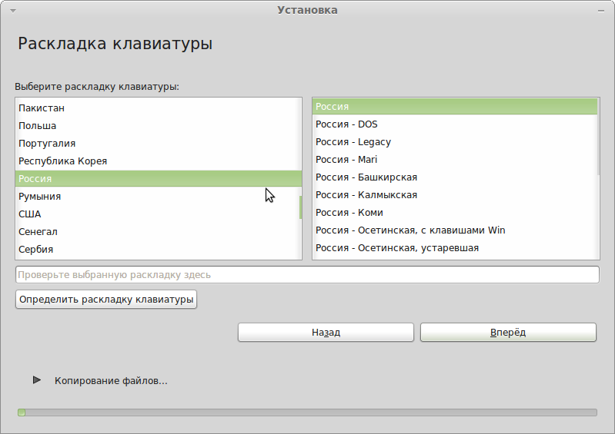Viewport: 615px width, 434px height.
Task: Select Румыния in the country list
Action: point(158,196)
